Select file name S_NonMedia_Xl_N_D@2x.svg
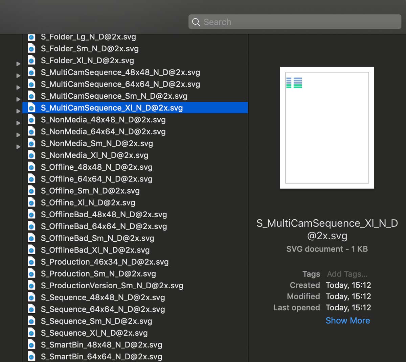 (95, 155)
